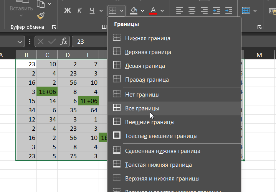The width and height of the screenshot is (276, 192).
Task: Click the Copy icon in clipboard group
Action: tap(41, 4)
